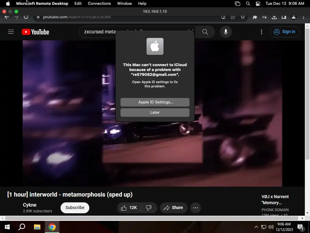The image size is (310, 233).
Task: Close the Remote Desktop window
Action: point(4,12)
